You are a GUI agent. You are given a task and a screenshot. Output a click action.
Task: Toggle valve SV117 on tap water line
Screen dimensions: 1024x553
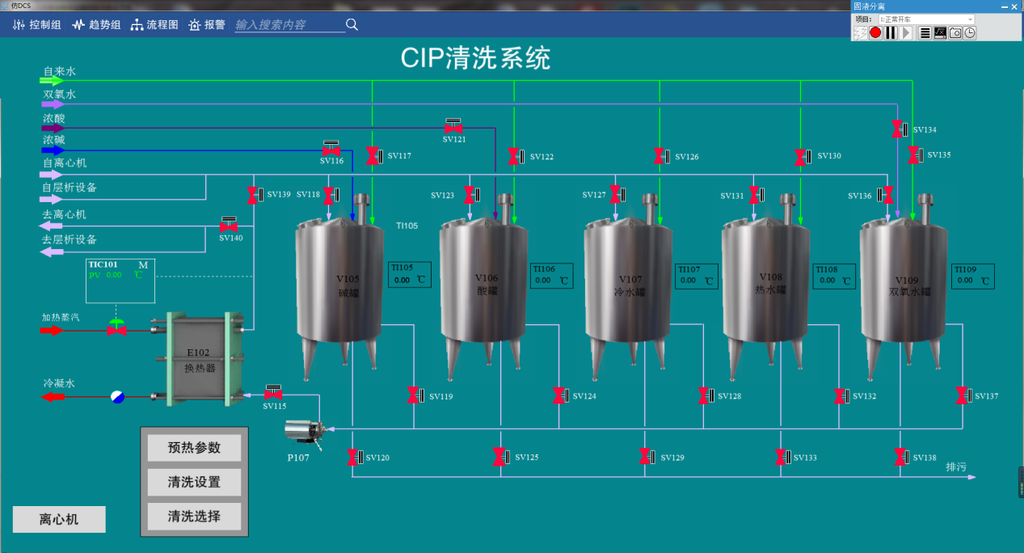[373, 156]
